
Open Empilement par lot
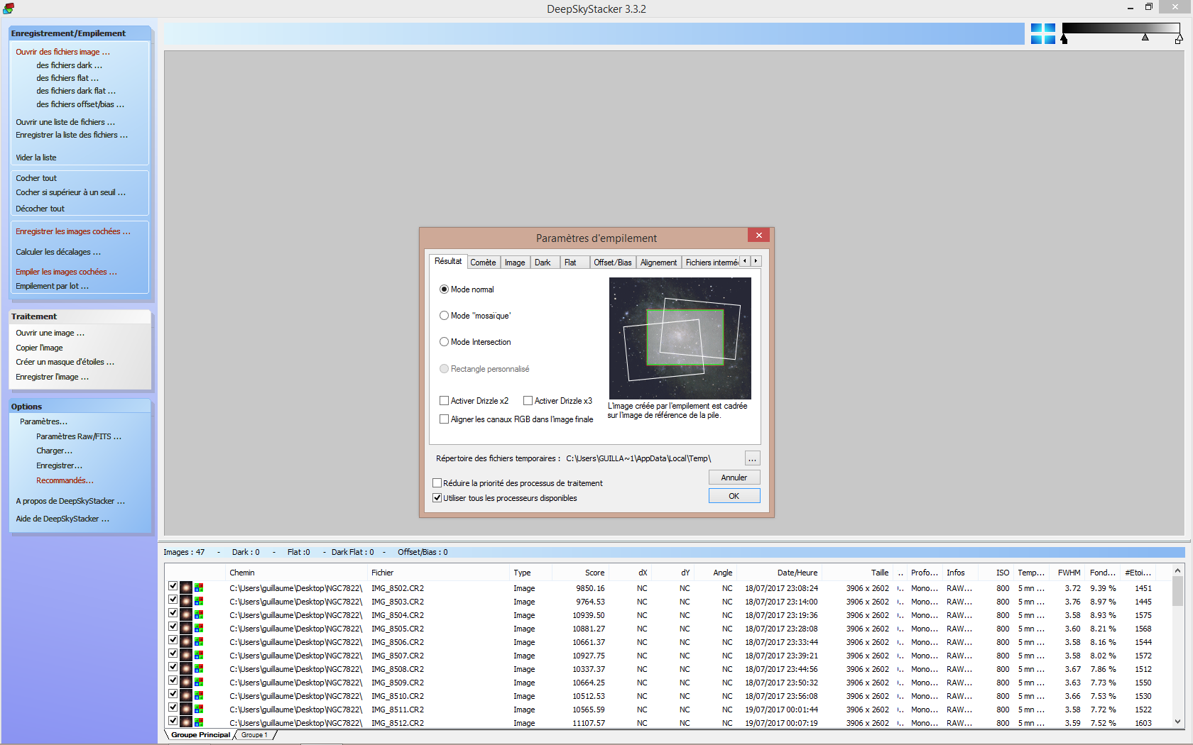point(52,286)
